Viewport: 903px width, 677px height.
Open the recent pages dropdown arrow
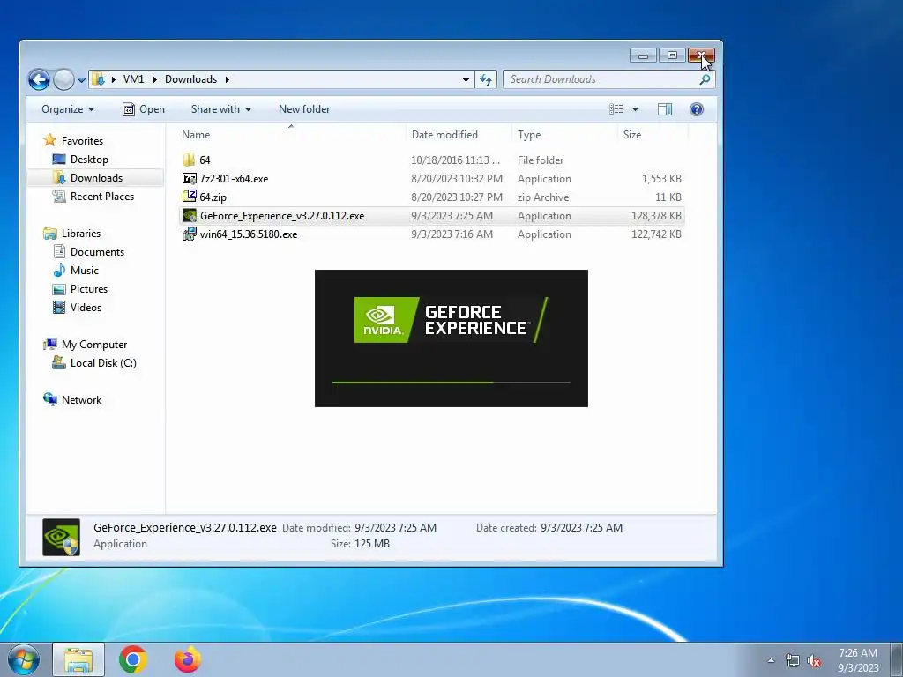click(81, 80)
